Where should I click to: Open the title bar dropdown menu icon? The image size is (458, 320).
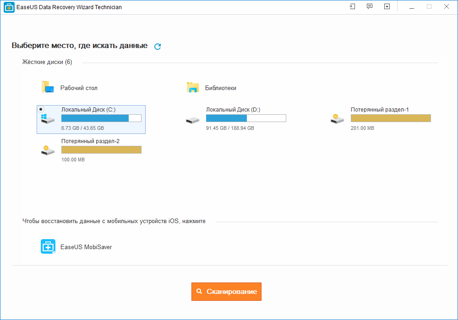387,6
